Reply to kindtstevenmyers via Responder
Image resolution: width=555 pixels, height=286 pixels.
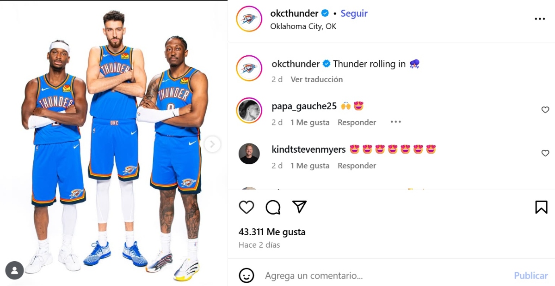pyautogui.click(x=357, y=166)
